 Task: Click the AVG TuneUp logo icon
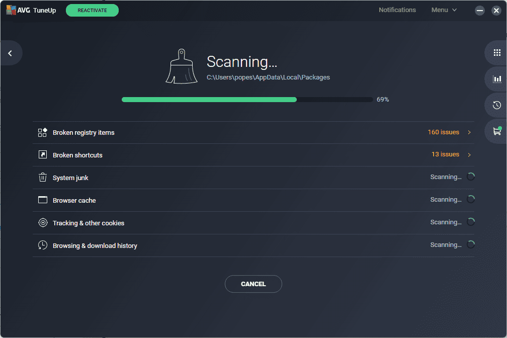11,10
